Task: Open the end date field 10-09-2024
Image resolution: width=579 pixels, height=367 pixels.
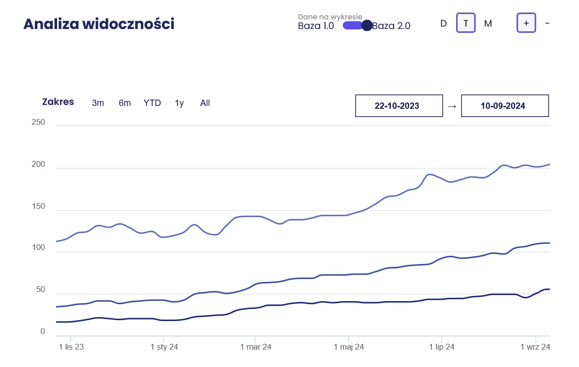Action: [x=505, y=106]
